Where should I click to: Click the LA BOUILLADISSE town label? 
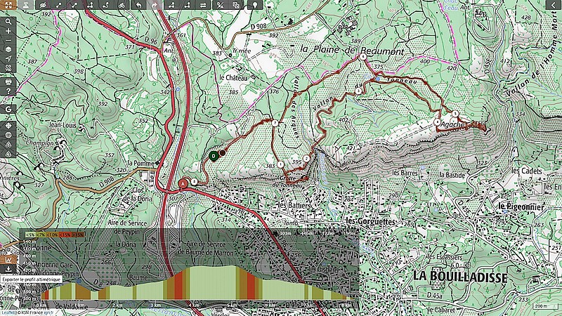pos(460,277)
